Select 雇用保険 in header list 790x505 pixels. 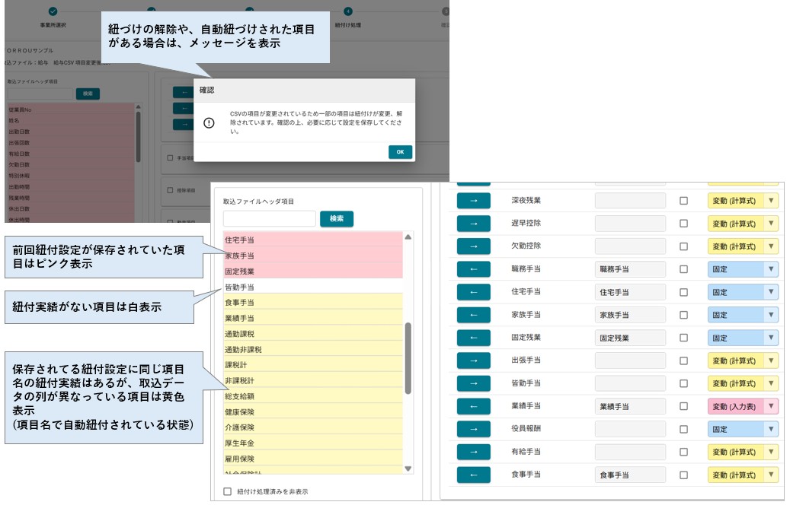[x=313, y=459]
